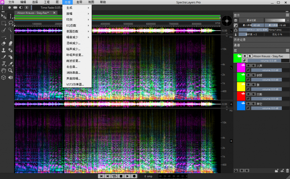Select the highlighter amplify tool
The height and width of the screenshot is (179, 290).
coord(10,44)
